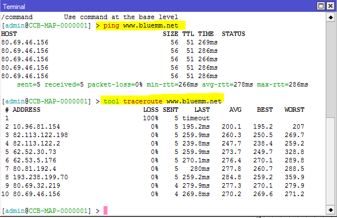Click the avg value 284.8
Image resolution: width=337 pixels, height=218 pixels.
click(x=231, y=177)
